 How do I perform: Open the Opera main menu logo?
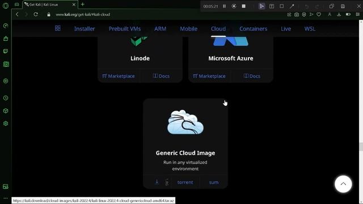6,5
